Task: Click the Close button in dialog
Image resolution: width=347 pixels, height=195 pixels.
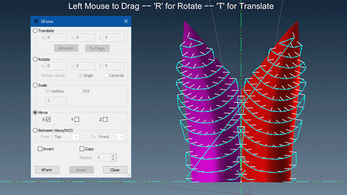Action: click(x=115, y=170)
